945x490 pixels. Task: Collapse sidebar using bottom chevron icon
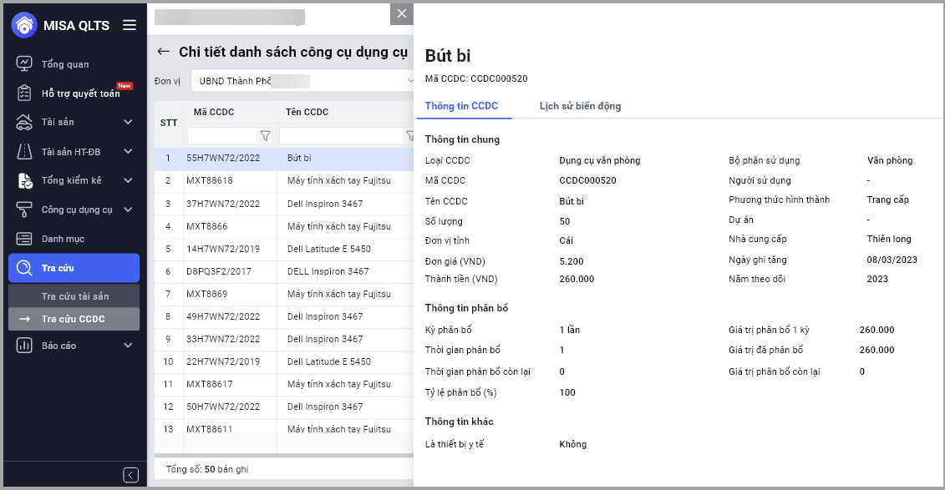coord(130,475)
